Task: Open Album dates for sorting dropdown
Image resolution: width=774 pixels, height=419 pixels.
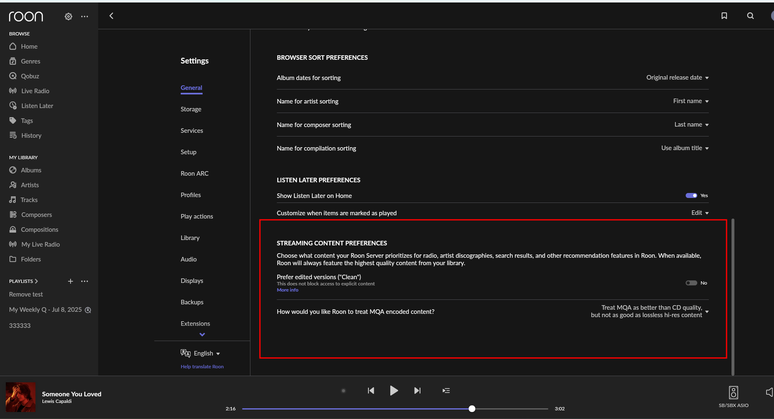Action: point(677,78)
